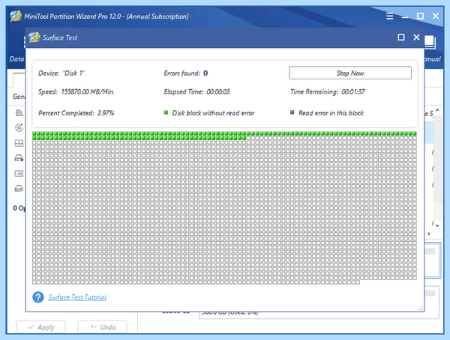Close the Surface Test dialog
Screen dimensions: 450x340
coord(416,37)
